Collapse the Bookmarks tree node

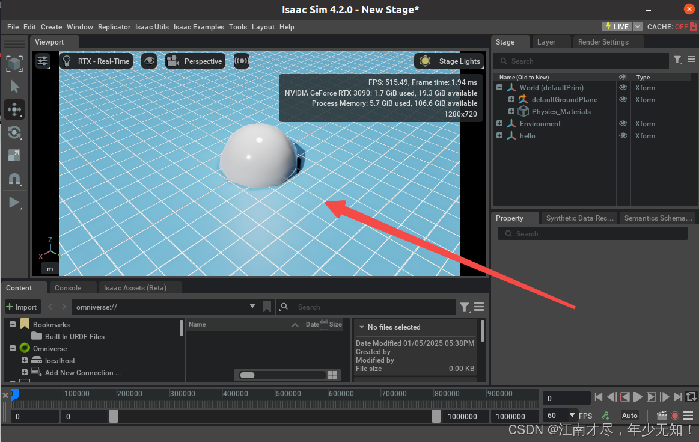(13, 324)
